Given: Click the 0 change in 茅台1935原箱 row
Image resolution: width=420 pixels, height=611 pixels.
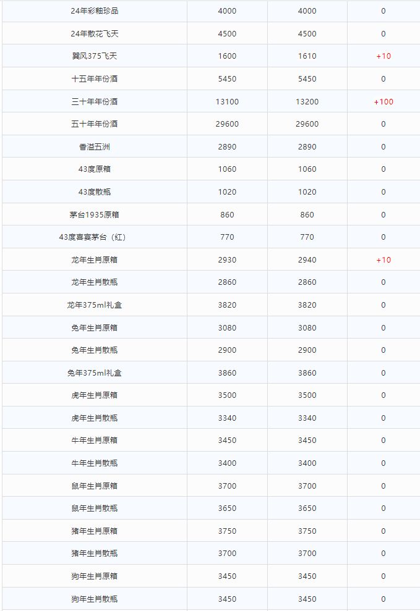Looking at the screenshot, I should click(x=384, y=215).
